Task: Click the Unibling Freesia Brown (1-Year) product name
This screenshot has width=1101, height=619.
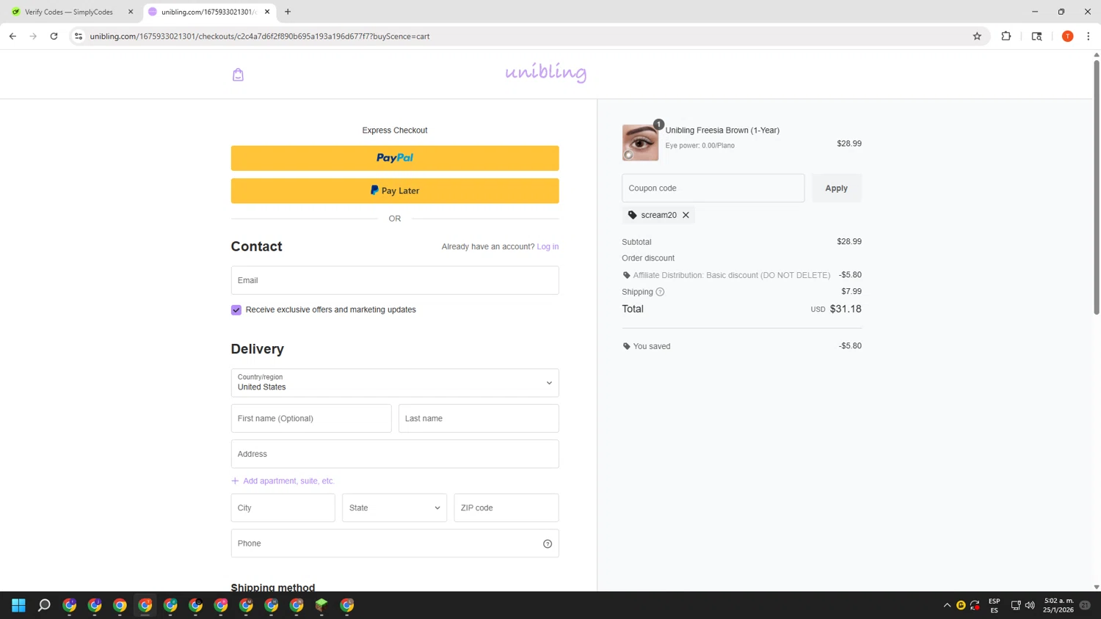Action: pyautogui.click(x=722, y=131)
